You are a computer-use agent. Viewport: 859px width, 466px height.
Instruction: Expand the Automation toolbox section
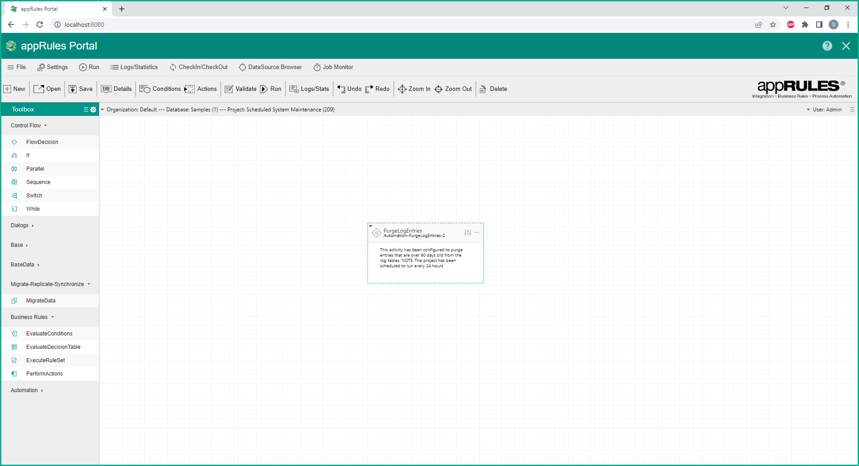pos(27,390)
